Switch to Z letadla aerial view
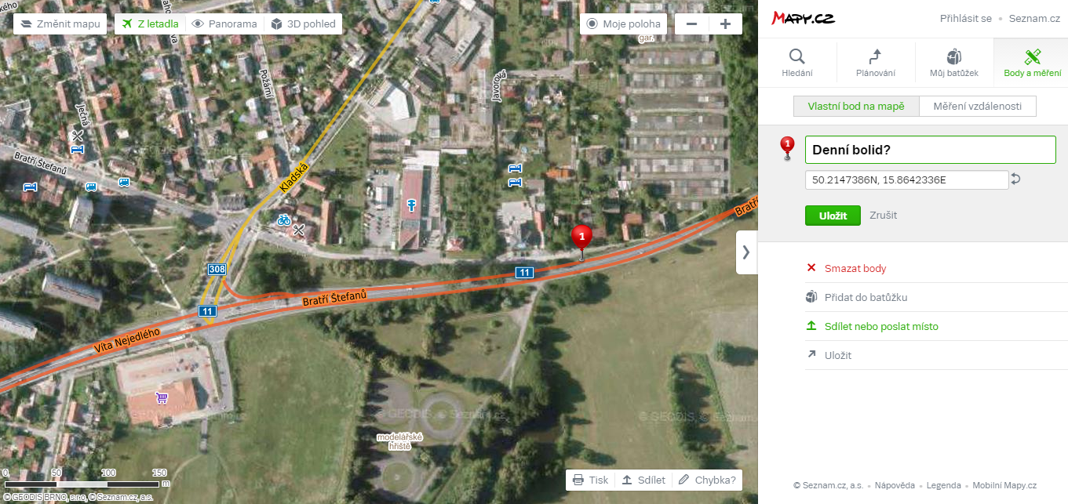 (150, 24)
